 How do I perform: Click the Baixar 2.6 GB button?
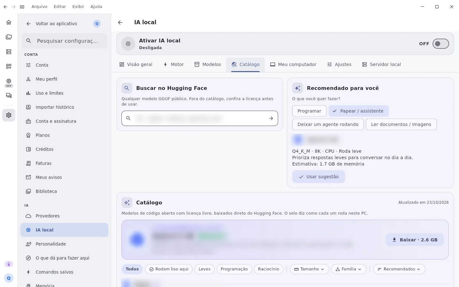click(x=414, y=240)
